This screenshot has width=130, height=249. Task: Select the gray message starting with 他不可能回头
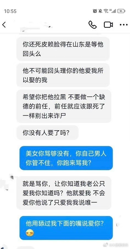click(x=63, y=75)
